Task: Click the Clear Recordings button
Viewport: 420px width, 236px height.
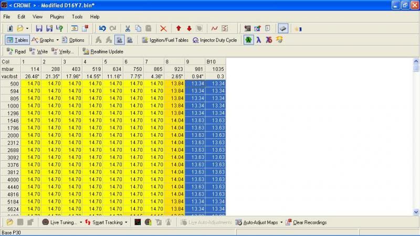Action: click(306, 222)
